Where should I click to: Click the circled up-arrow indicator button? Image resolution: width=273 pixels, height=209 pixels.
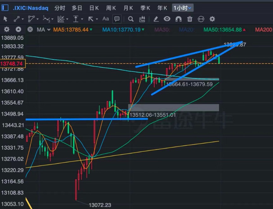[x=18, y=29]
